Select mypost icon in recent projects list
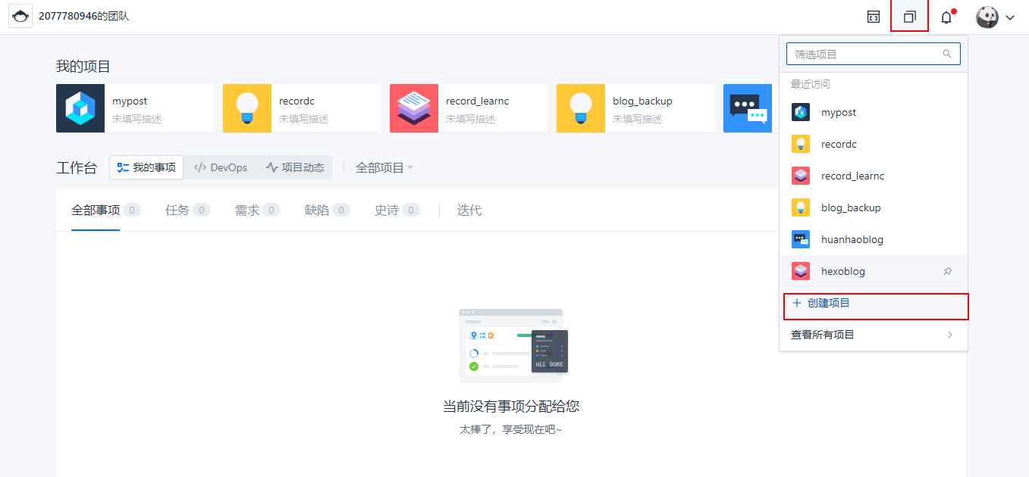Image resolution: width=1029 pixels, height=477 pixels. [801, 112]
